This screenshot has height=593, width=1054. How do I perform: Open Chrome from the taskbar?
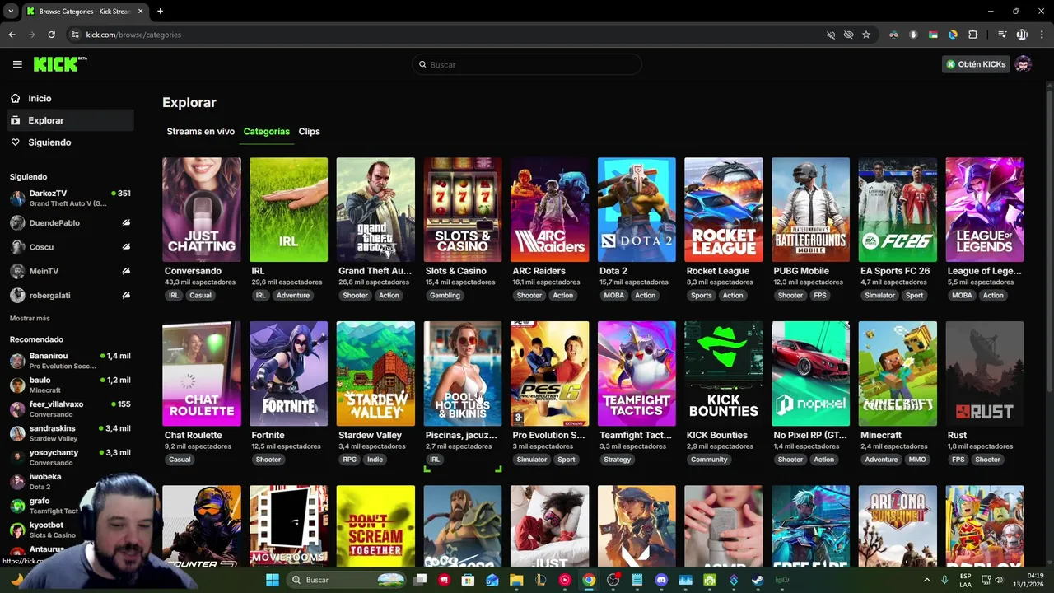coord(589,580)
